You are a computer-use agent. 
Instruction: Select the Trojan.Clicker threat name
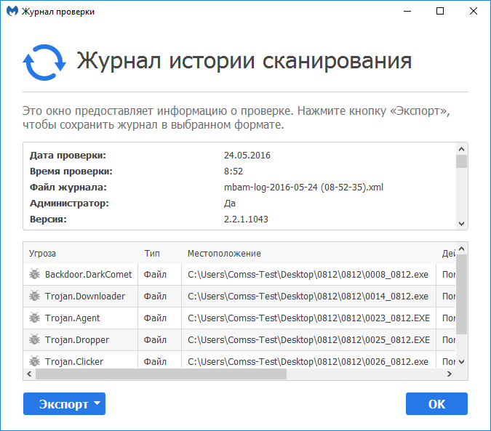tap(74, 361)
